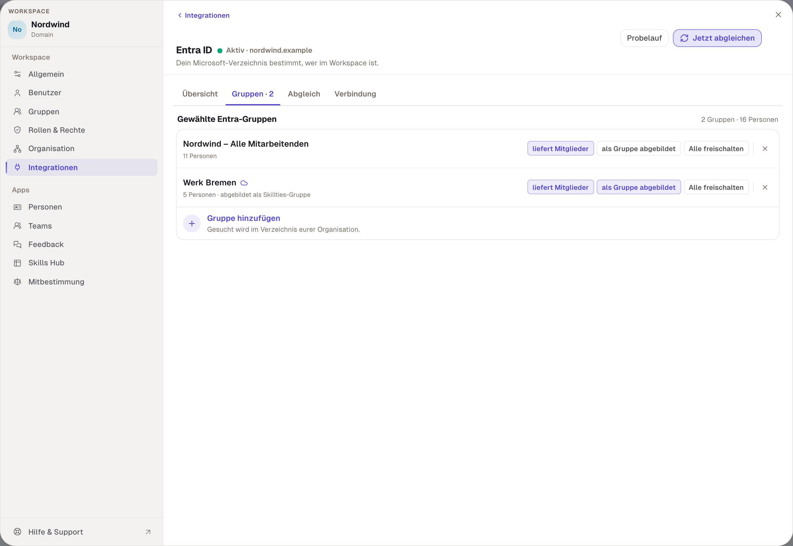Open the Organisation sidebar entry
This screenshot has height=546, width=793.
(x=81, y=149)
